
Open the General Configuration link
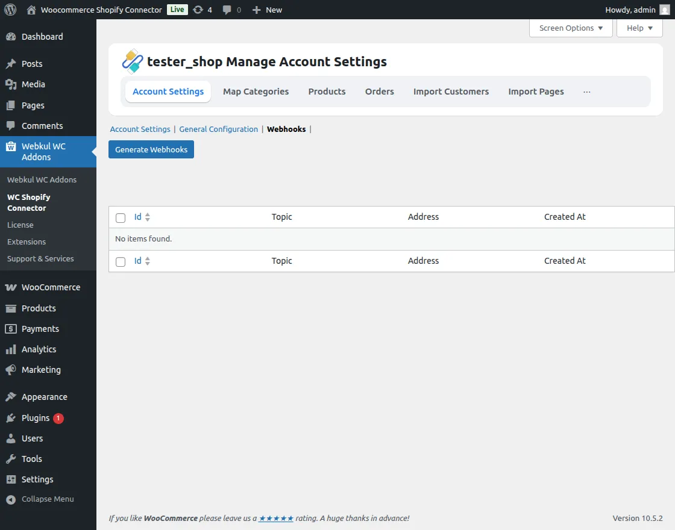[218, 129]
